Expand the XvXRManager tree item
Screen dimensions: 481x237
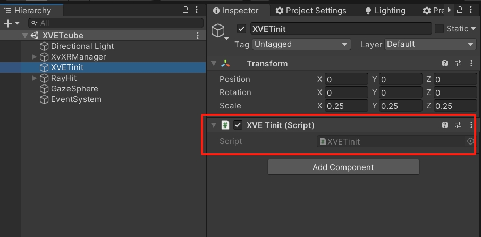pos(34,57)
